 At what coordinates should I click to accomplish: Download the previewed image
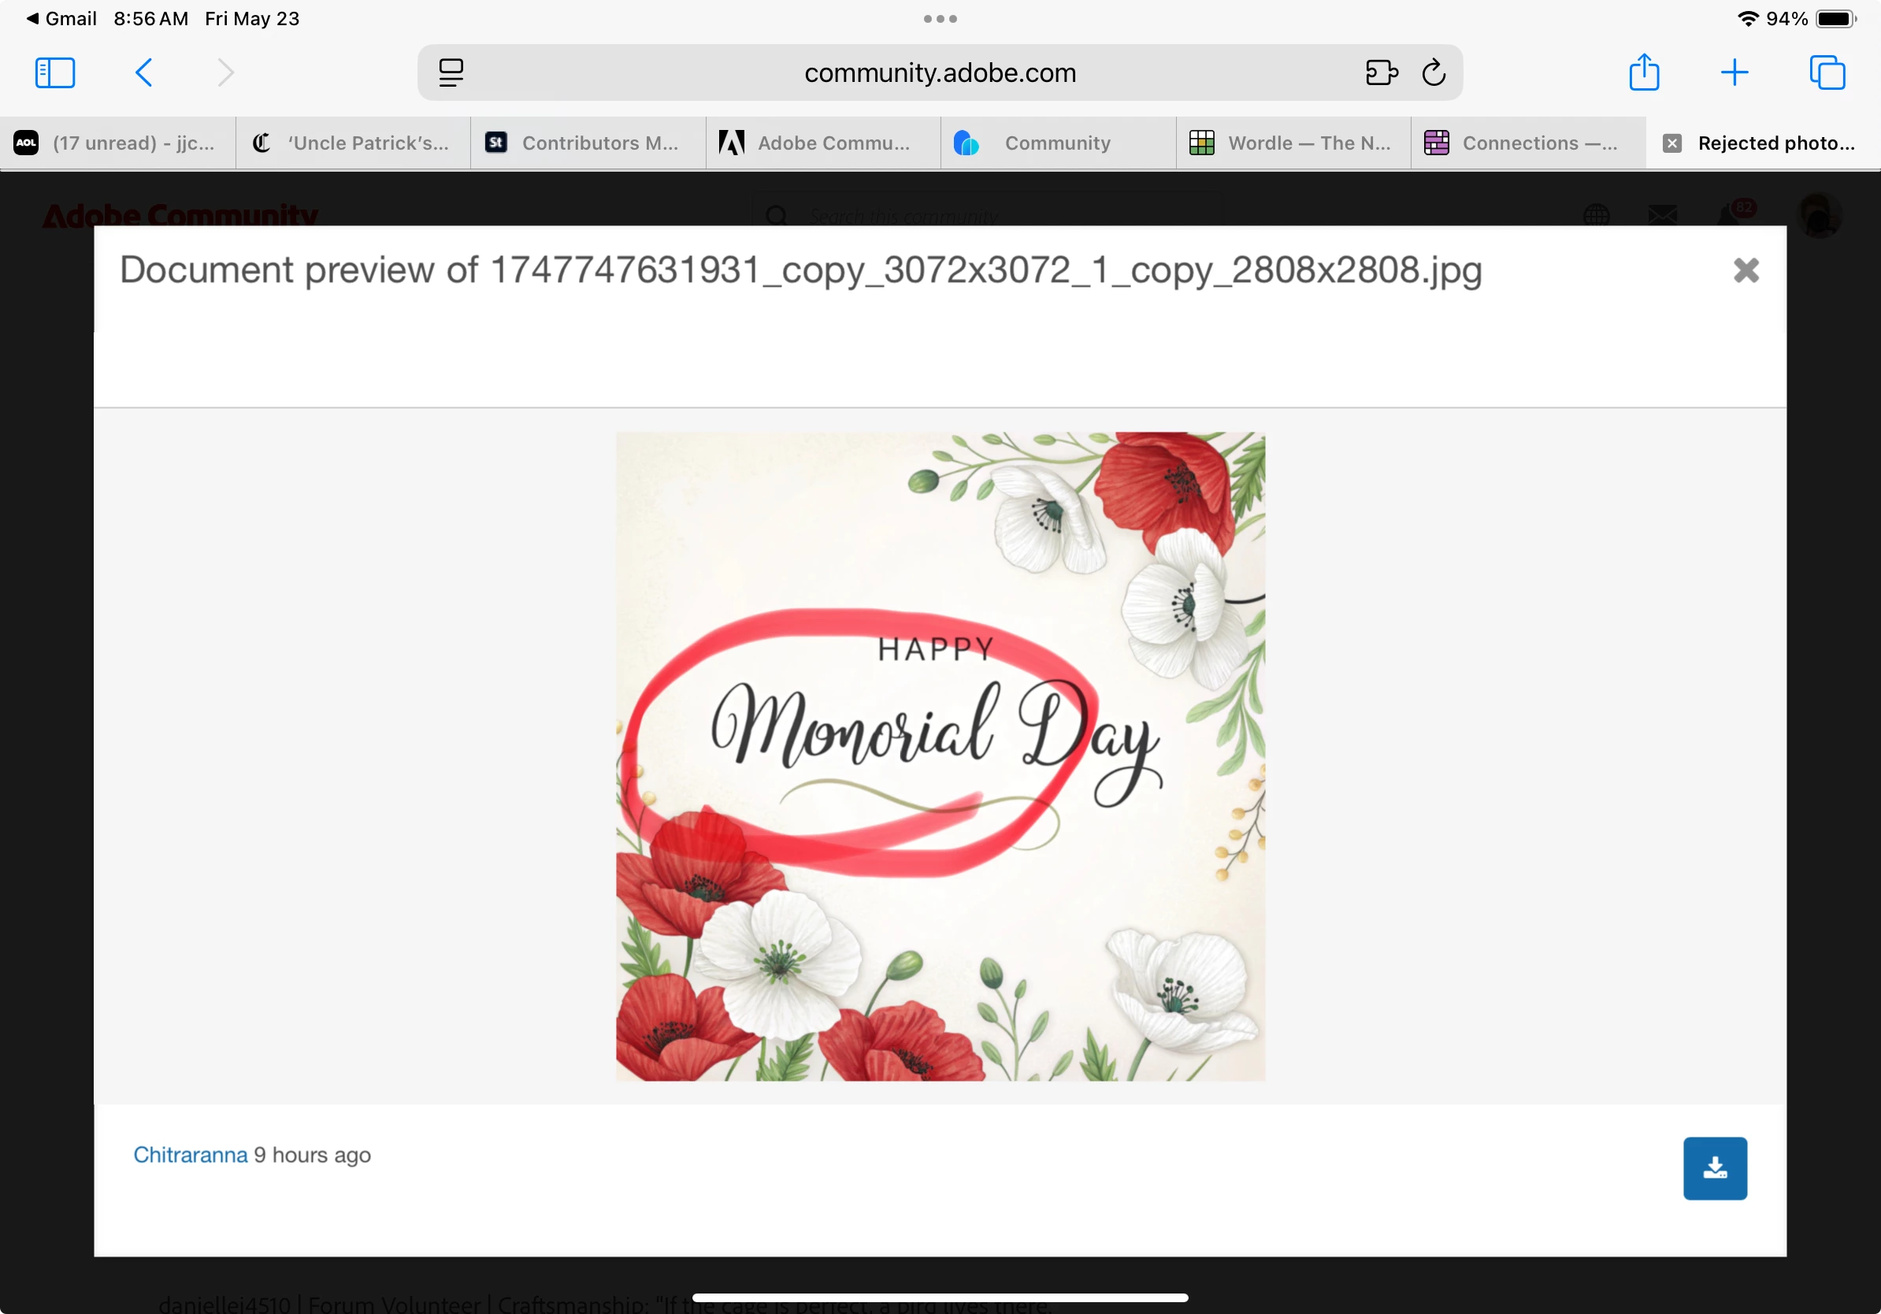(x=1715, y=1168)
